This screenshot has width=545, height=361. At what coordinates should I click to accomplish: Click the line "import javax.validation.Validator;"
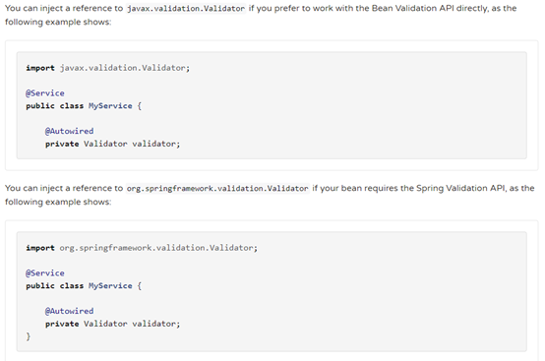point(108,68)
